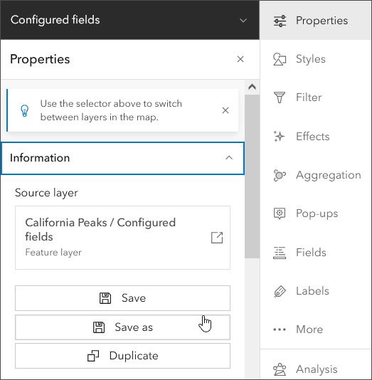Click the scrollbar track below the thumb

pyautogui.click(x=252, y=319)
